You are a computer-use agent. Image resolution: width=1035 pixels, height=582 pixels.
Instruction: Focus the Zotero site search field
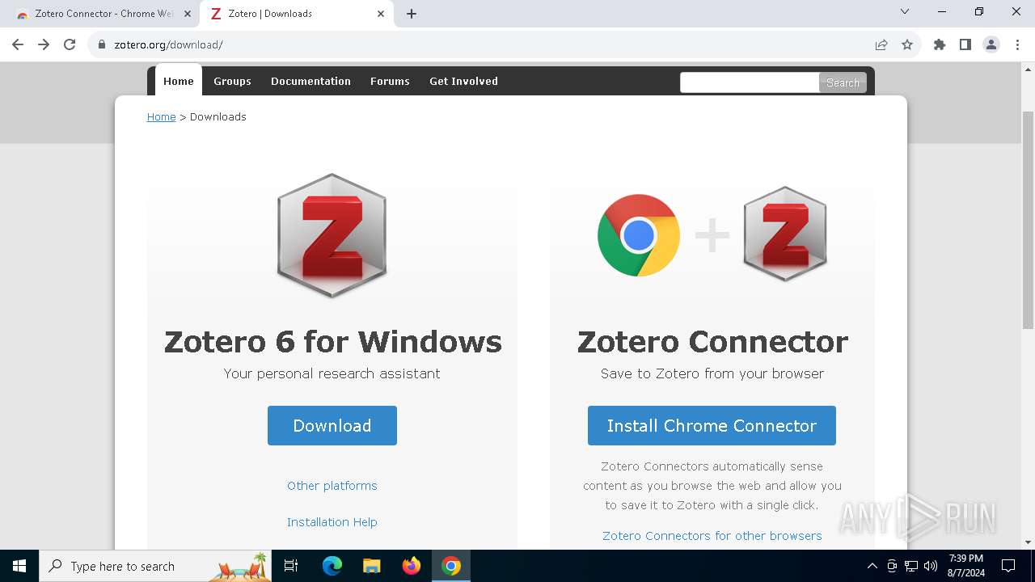point(750,82)
